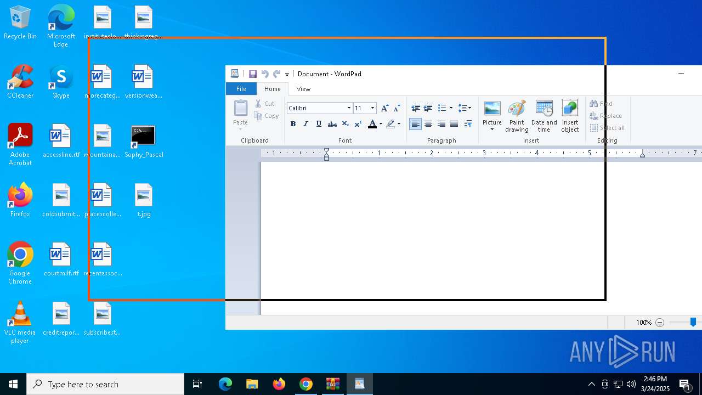Click the Find button
Image resolution: width=702 pixels, height=395 pixels.
click(601, 104)
